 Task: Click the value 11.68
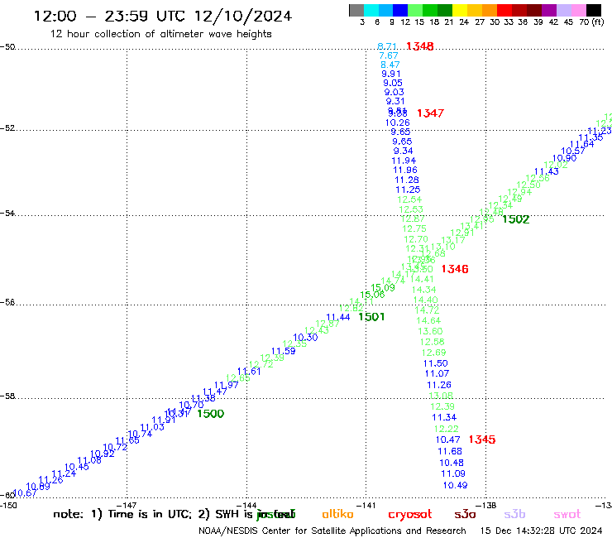pyautogui.click(x=450, y=451)
